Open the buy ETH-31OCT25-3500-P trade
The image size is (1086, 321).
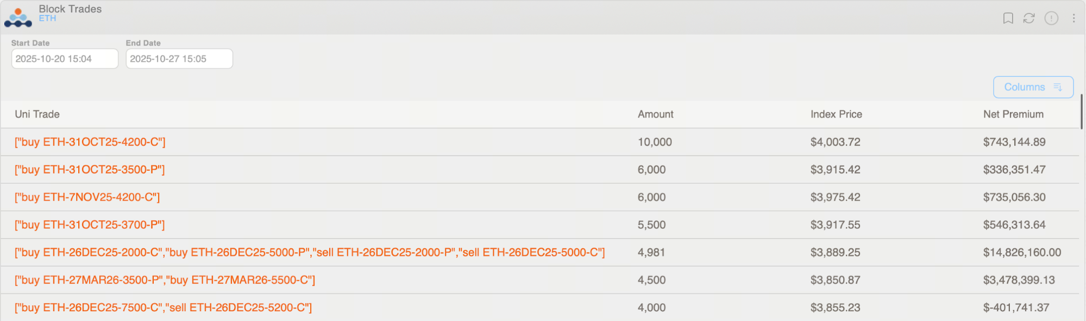point(90,170)
